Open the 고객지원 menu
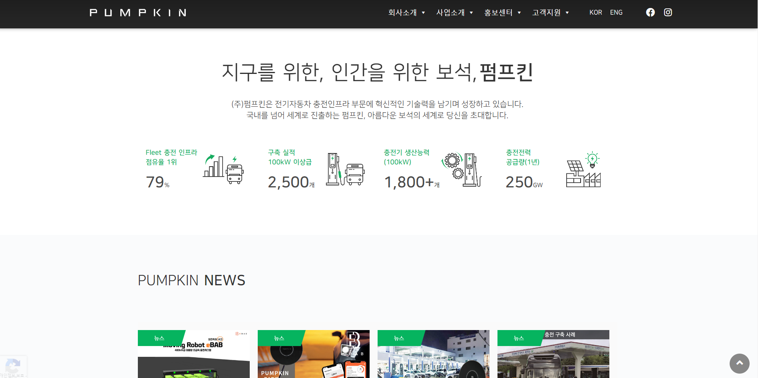 [546, 12]
